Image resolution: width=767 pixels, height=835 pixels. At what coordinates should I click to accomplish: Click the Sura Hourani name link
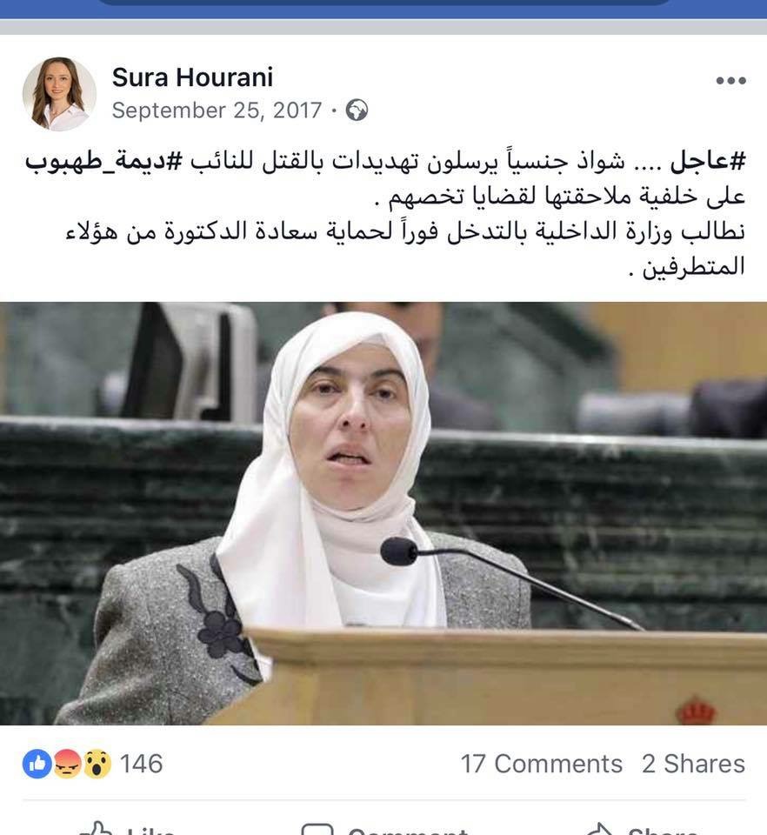(192, 77)
